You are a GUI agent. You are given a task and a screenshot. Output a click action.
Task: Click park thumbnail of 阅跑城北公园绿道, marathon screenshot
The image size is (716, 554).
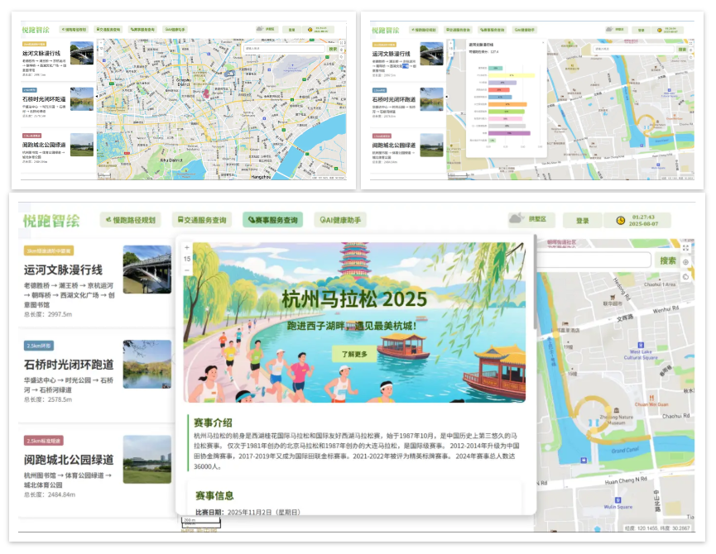tap(147, 459)
